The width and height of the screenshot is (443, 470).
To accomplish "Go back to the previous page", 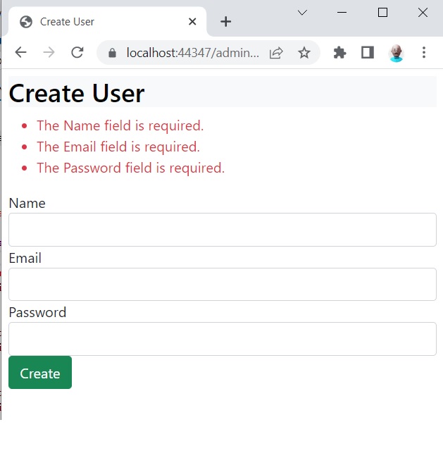I will click(20, 52).
